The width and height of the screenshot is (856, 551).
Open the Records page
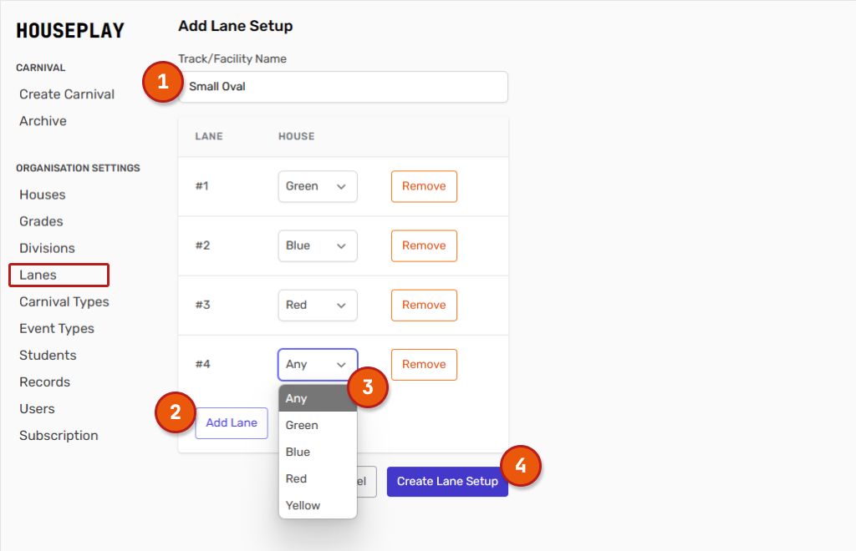44,382
